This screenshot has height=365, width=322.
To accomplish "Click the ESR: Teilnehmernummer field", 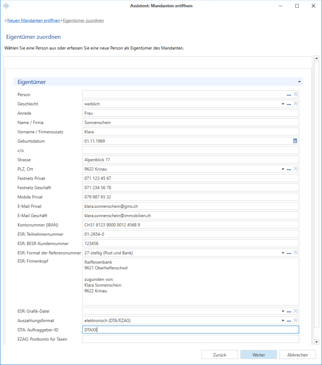I will coord(191,234).
